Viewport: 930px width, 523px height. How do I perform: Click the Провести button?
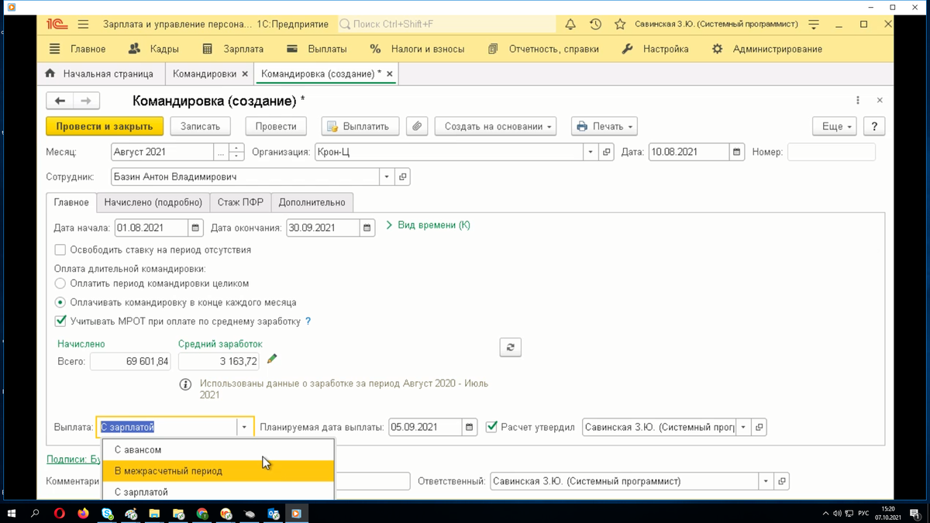point(276,126)
